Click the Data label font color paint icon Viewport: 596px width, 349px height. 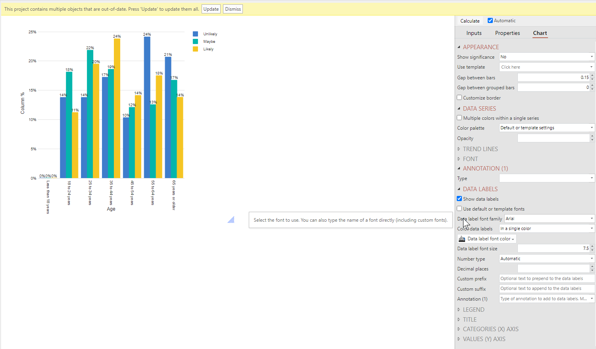click(x=461, y=239)
